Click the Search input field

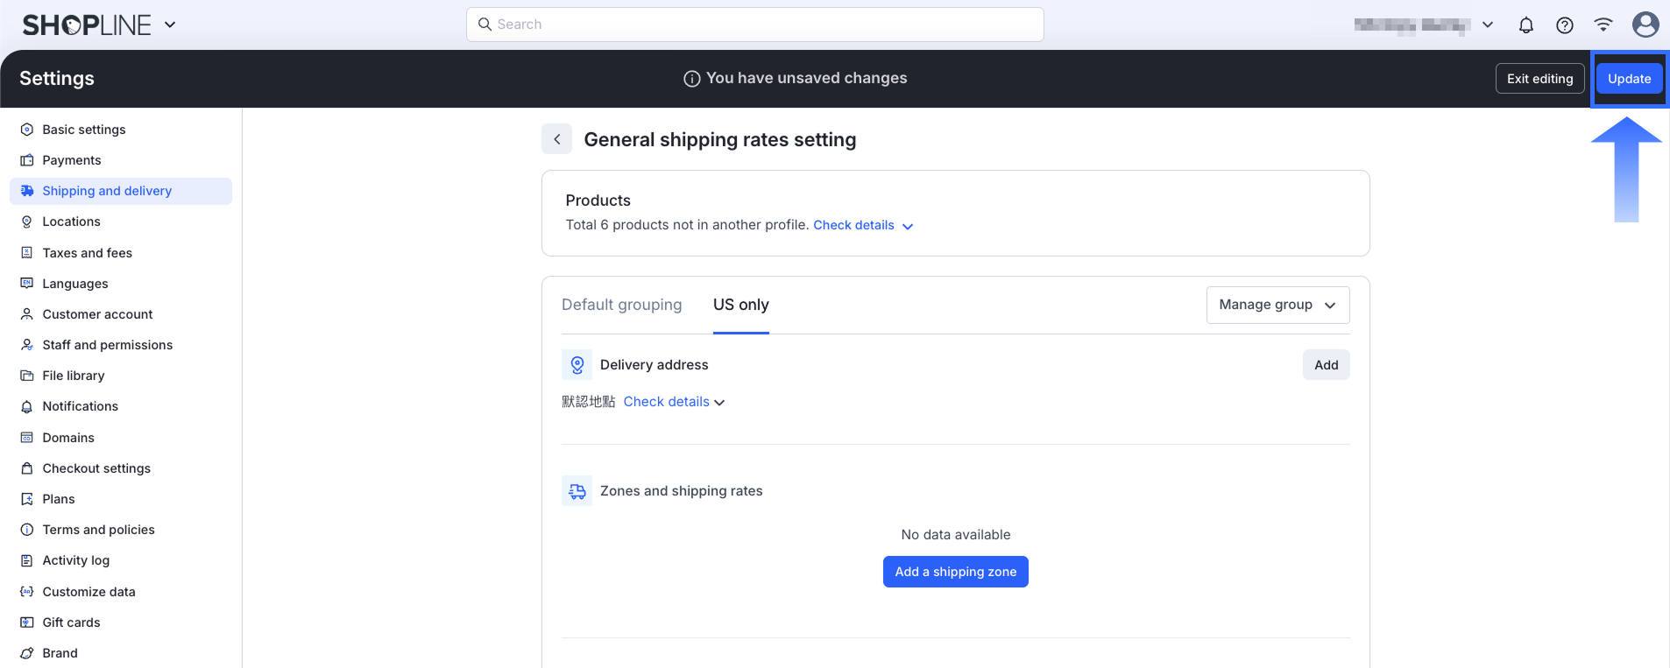[x=754, y=25]
